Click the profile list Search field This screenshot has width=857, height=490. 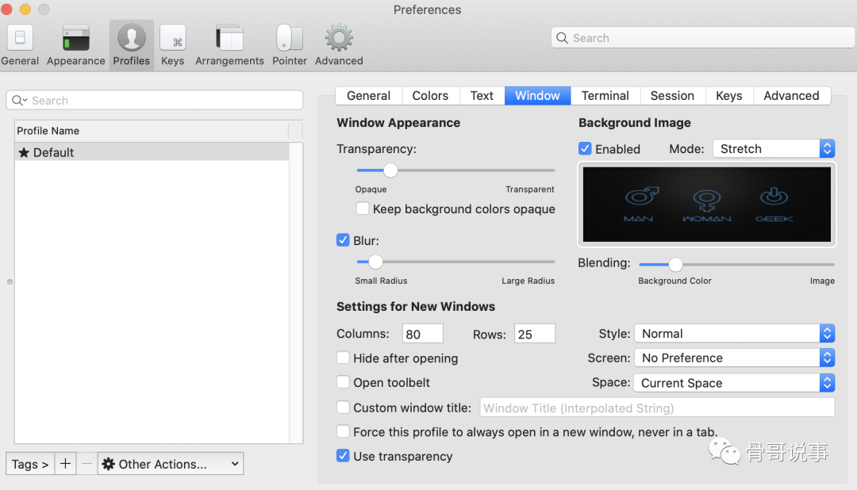click(x=155, y=101)
